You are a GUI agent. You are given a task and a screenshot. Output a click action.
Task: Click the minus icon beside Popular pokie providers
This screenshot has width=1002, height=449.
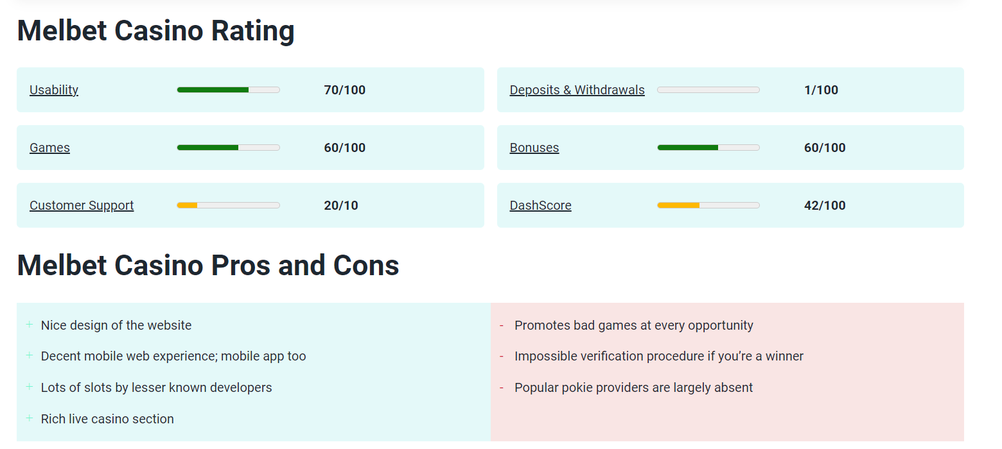click(501, 388)
